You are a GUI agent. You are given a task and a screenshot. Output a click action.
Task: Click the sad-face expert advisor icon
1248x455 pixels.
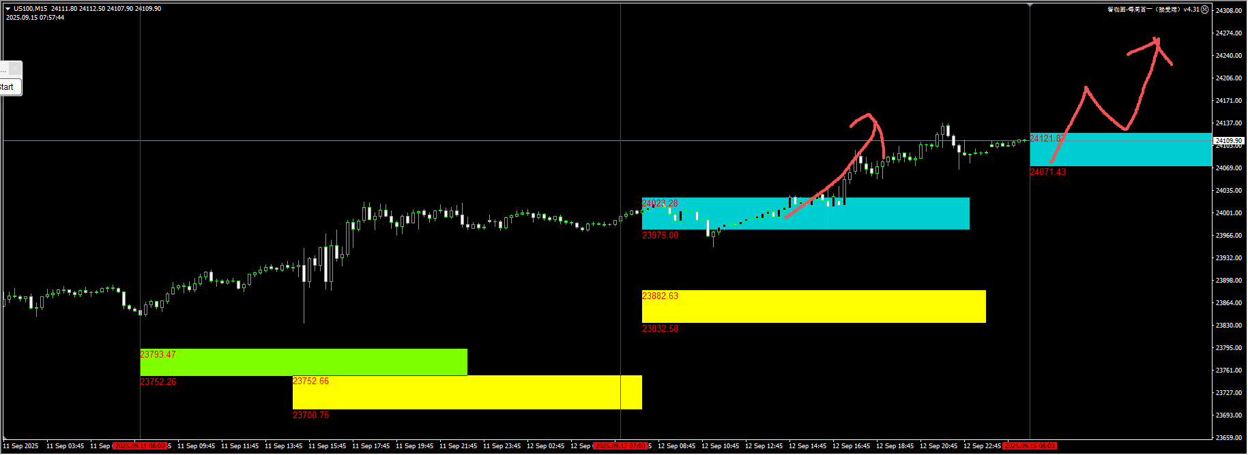[x=1205, y=10]
